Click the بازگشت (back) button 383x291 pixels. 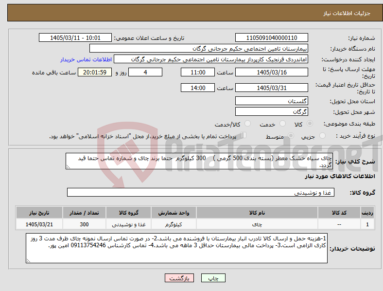(x=179, y=278)
